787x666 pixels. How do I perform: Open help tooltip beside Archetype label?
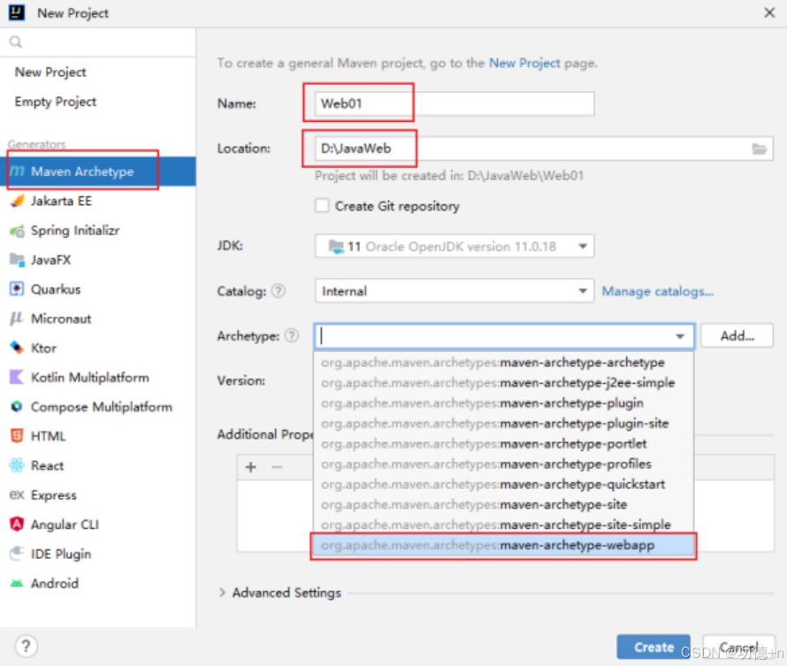291,335
